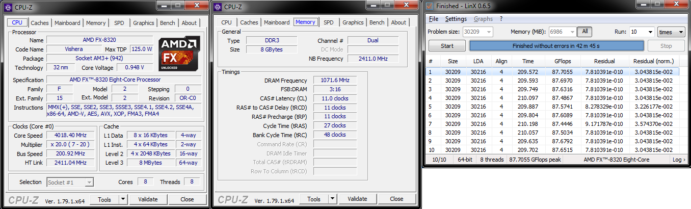Open the Graphs menu in LinX
The width and height of the screenshot is (691, 209).
pos(483,19)
